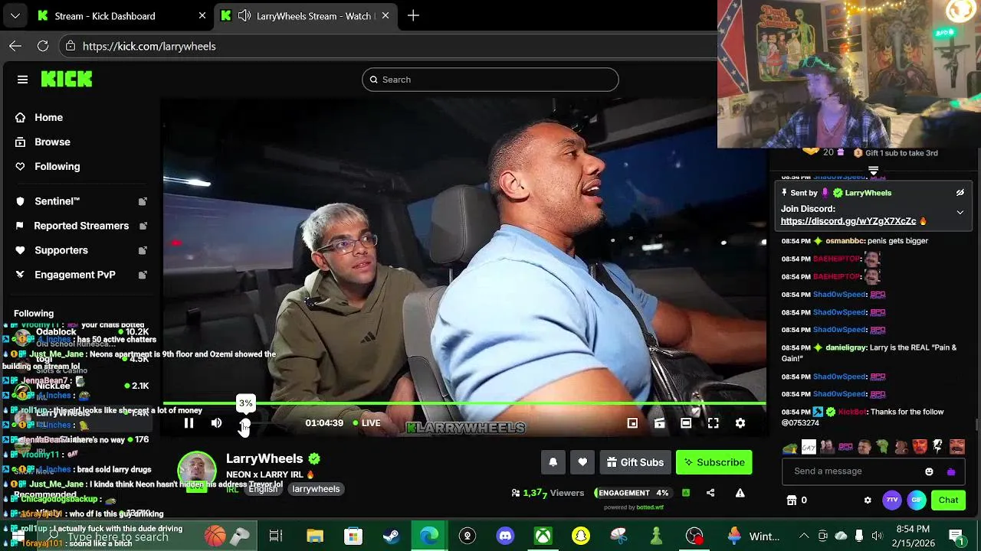Open chat settings gear icon
Image resolution: width=981 pixels, height=551 pixels.
click(x=868, y=500)
